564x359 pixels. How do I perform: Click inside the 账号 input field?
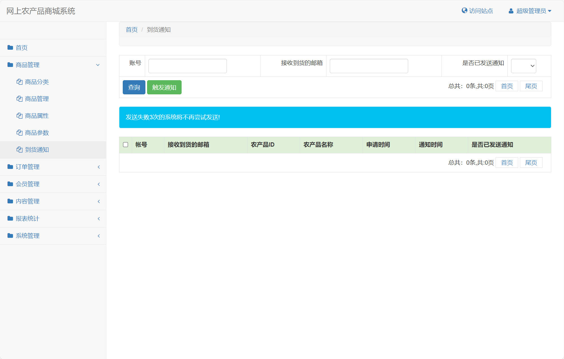(x=187, y=66)
